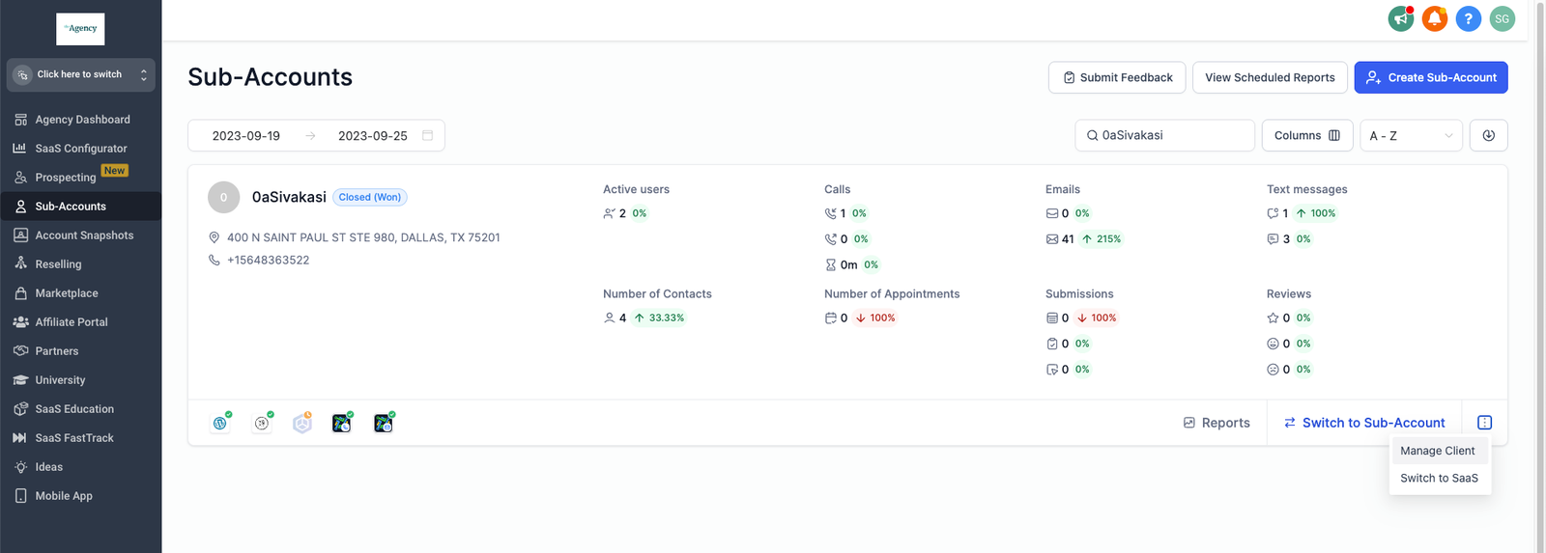Open Account Snapshots in the sidebar
Image resolution: width=1546 pixels, height=553 pixels.
pyautogui.click(x=84, y=235)
